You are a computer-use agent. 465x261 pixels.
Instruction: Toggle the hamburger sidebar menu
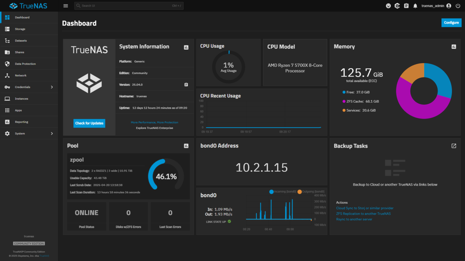pos(66,6)
